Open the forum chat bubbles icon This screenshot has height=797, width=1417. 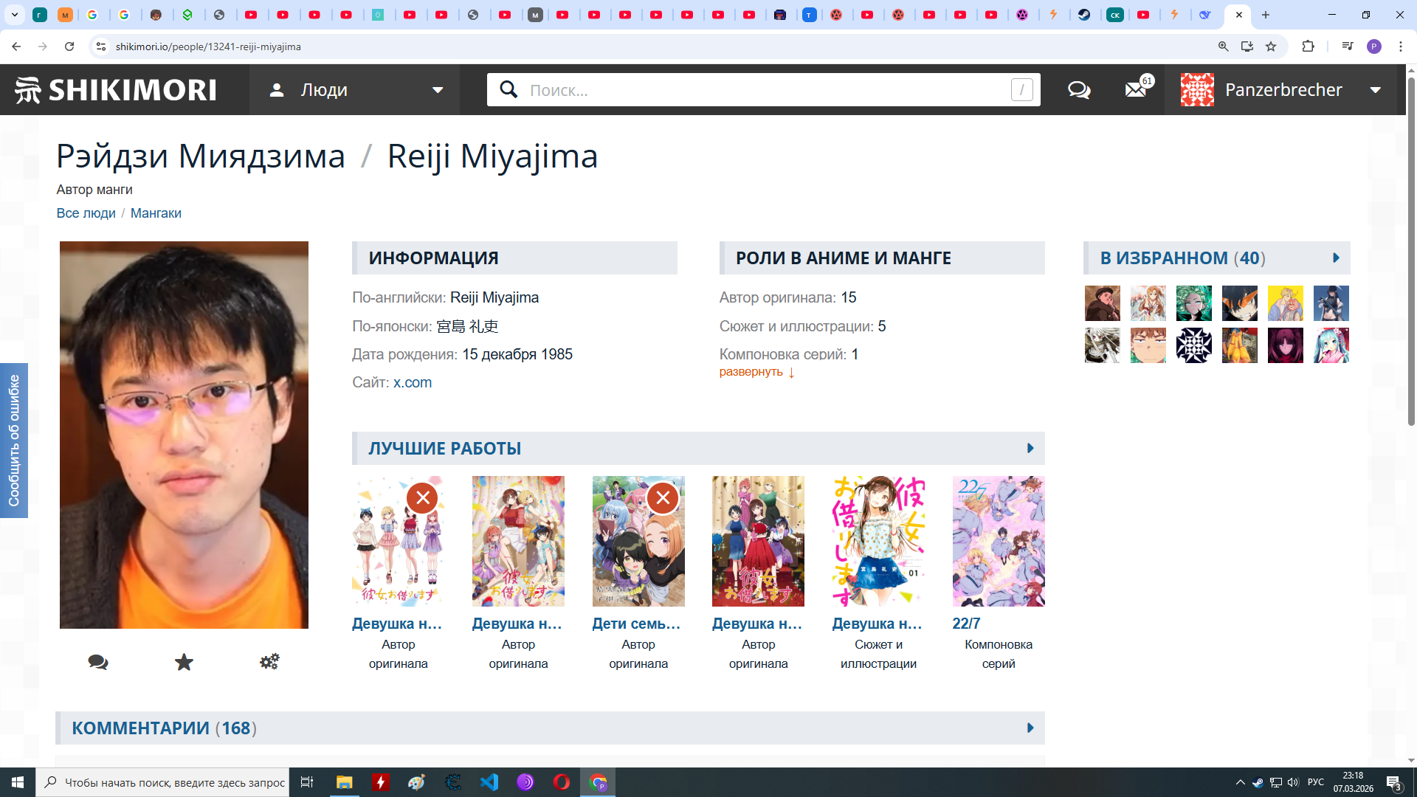pyautogui.click(x=1079, y=90)
